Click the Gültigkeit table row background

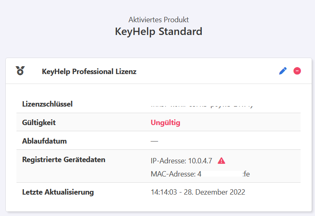159,122
